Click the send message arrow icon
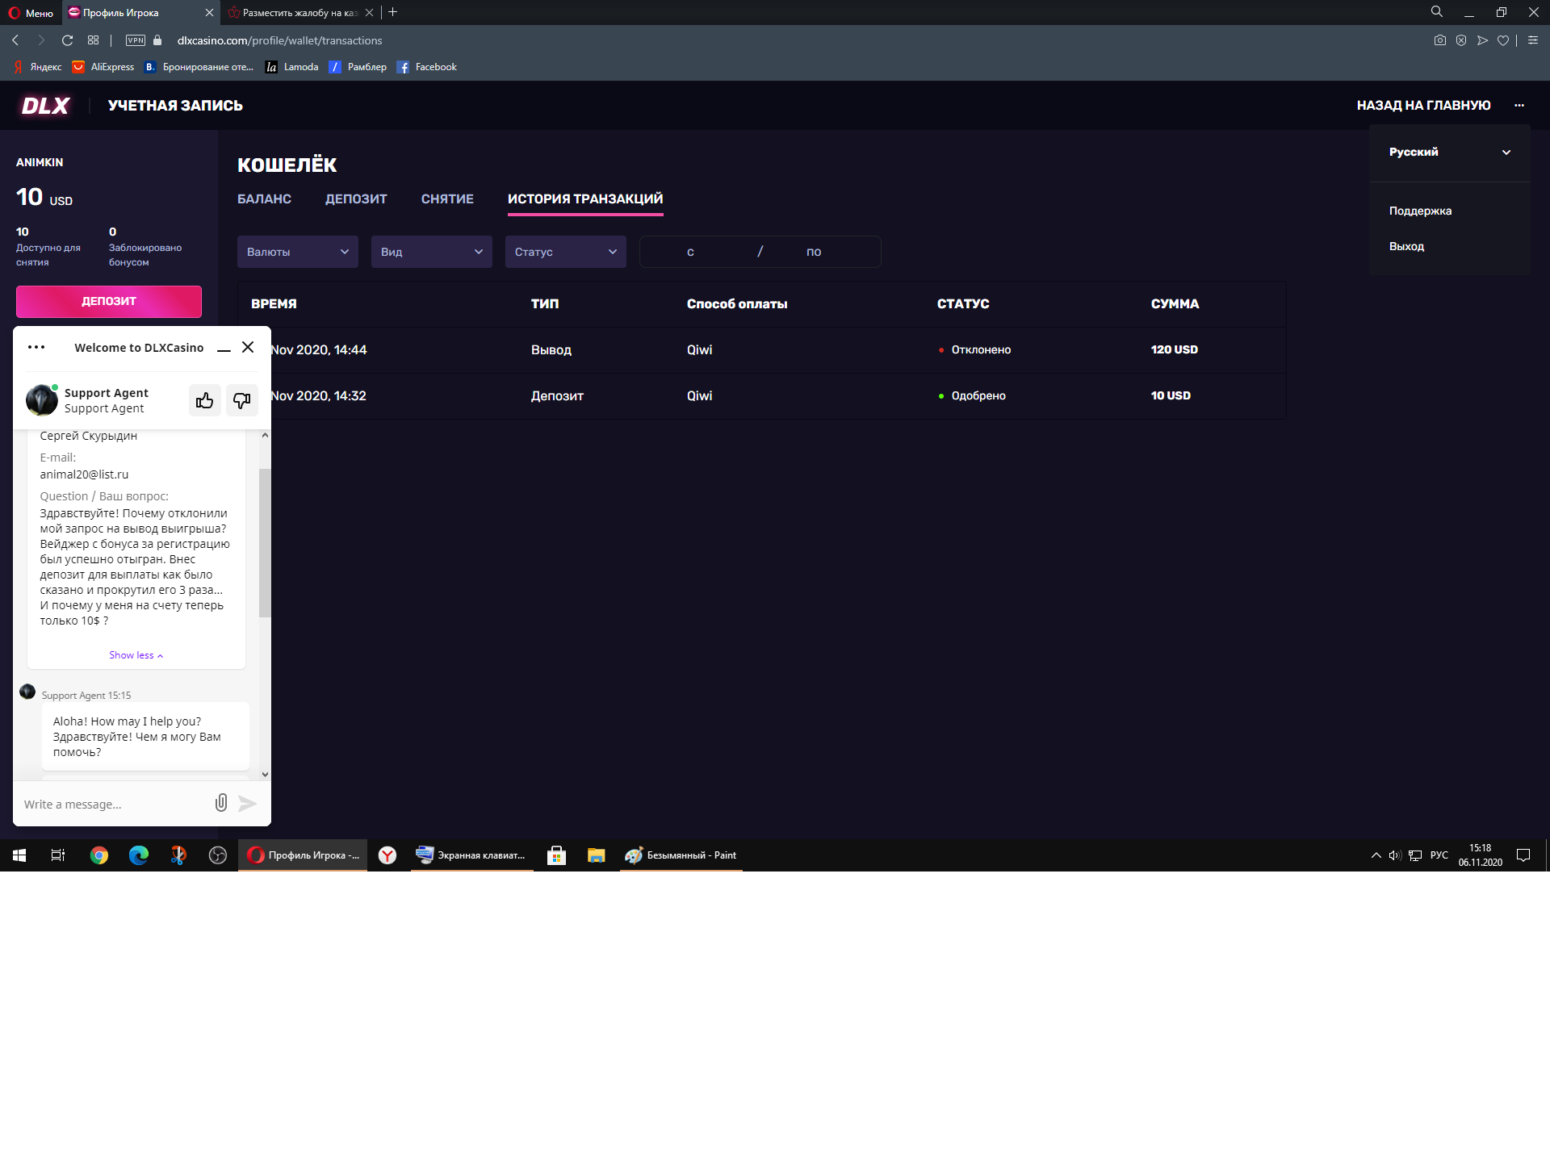The image size is (1550, 1162). tap(248, 804)
